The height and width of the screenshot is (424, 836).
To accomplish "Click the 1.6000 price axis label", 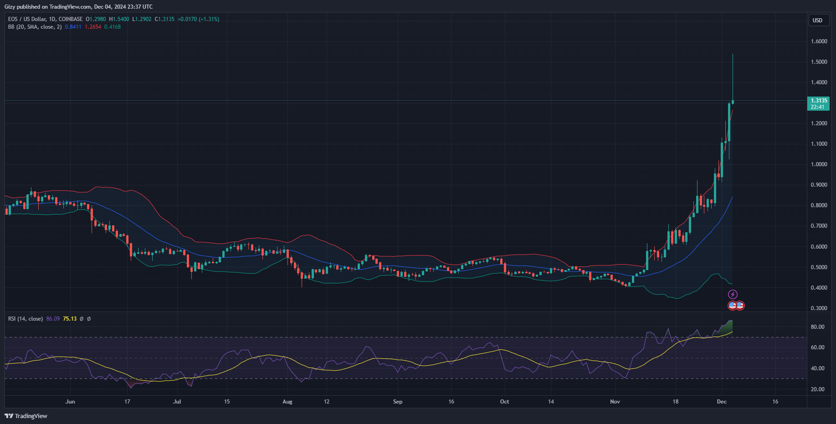I will tap(819, 41).
